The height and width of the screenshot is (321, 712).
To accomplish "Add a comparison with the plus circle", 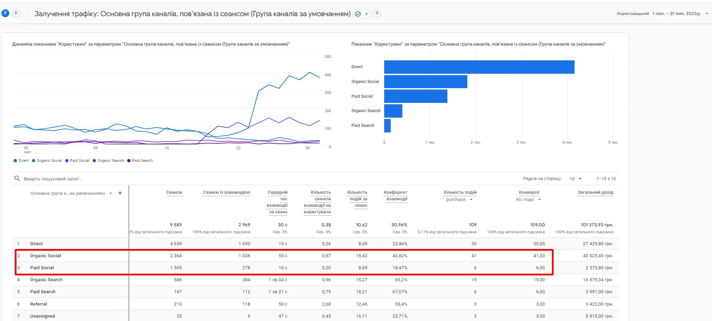I will [16, 13].
